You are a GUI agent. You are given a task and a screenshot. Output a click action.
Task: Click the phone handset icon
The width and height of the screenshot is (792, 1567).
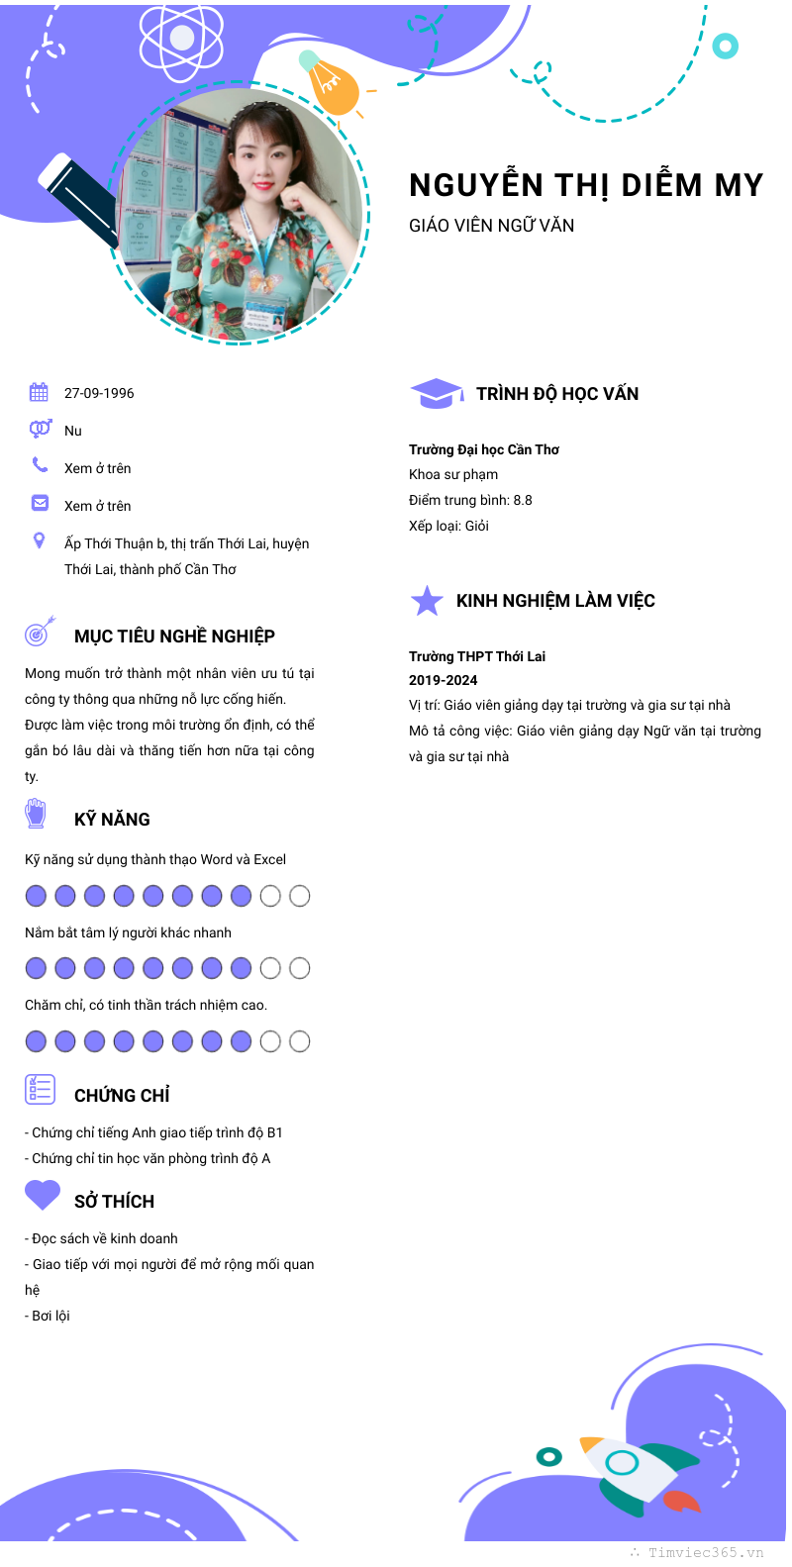(40, 464)
